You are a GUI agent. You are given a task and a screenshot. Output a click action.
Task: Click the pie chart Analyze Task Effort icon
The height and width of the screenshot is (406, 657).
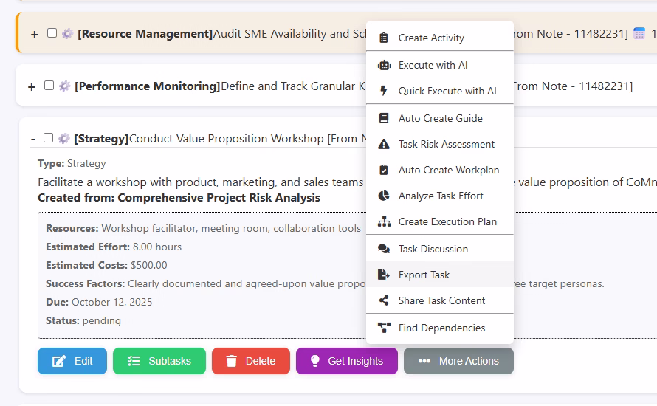tap(383, 196)
